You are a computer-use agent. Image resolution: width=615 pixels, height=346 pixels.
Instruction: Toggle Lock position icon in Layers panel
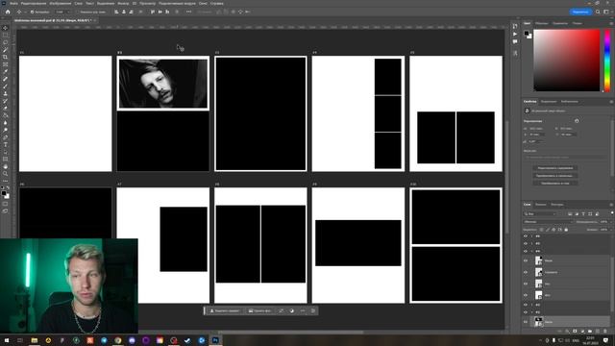point(553,230)
